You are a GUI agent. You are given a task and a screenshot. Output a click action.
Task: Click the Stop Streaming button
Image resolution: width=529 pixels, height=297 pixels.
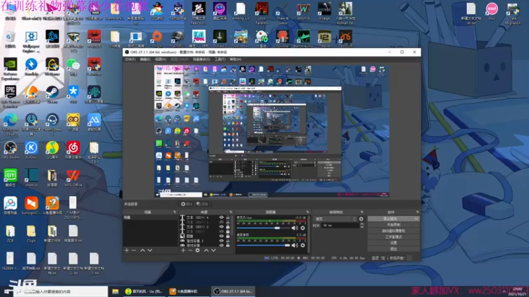[x=390, y=219]
